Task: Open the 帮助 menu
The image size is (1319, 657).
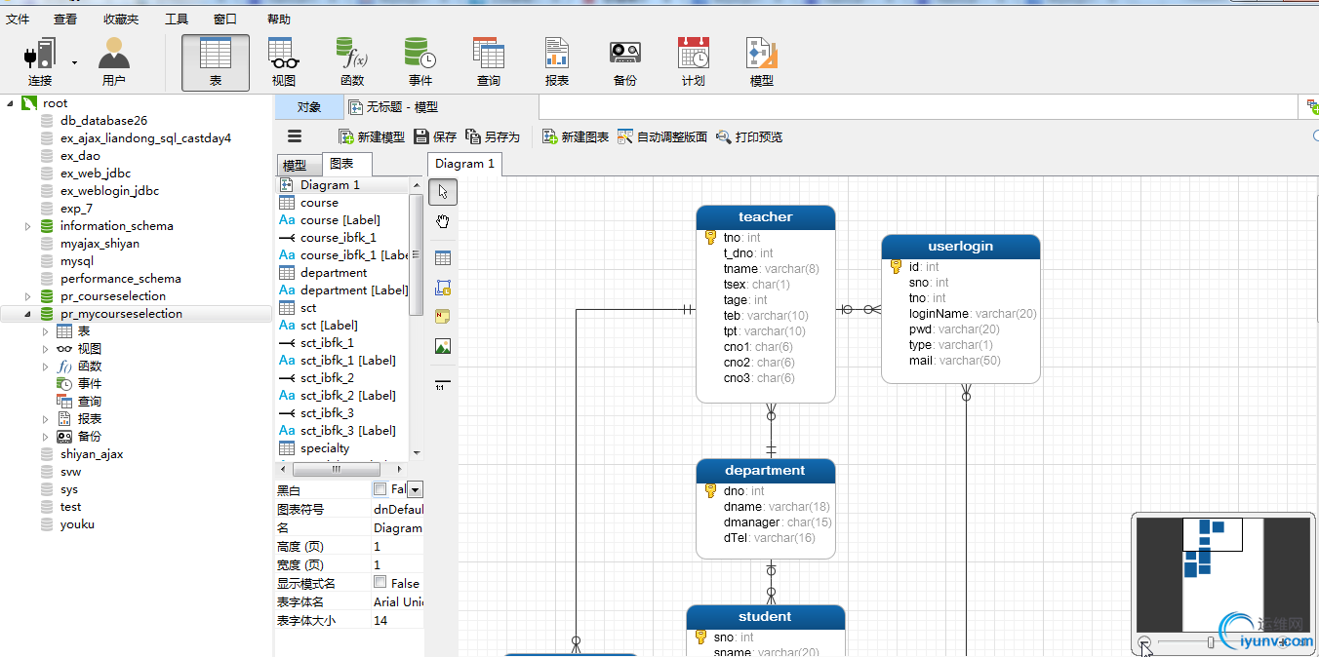Action: tap(278, 19)
